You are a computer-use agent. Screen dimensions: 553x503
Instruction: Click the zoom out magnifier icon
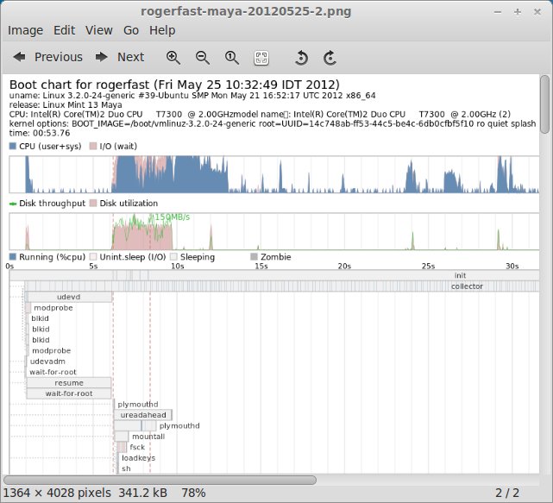pyautogui.click(x=203, y=57)
